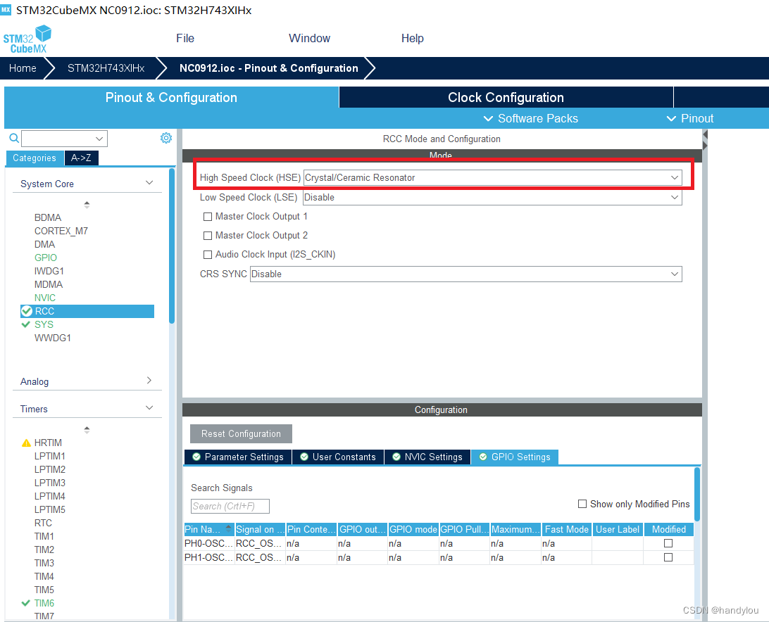Open the category search combo box

point(64,139)
